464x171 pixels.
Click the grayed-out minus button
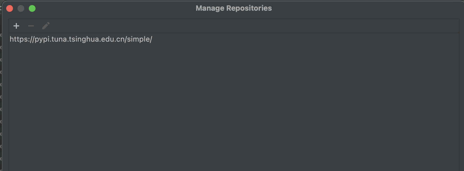point(31,26)
